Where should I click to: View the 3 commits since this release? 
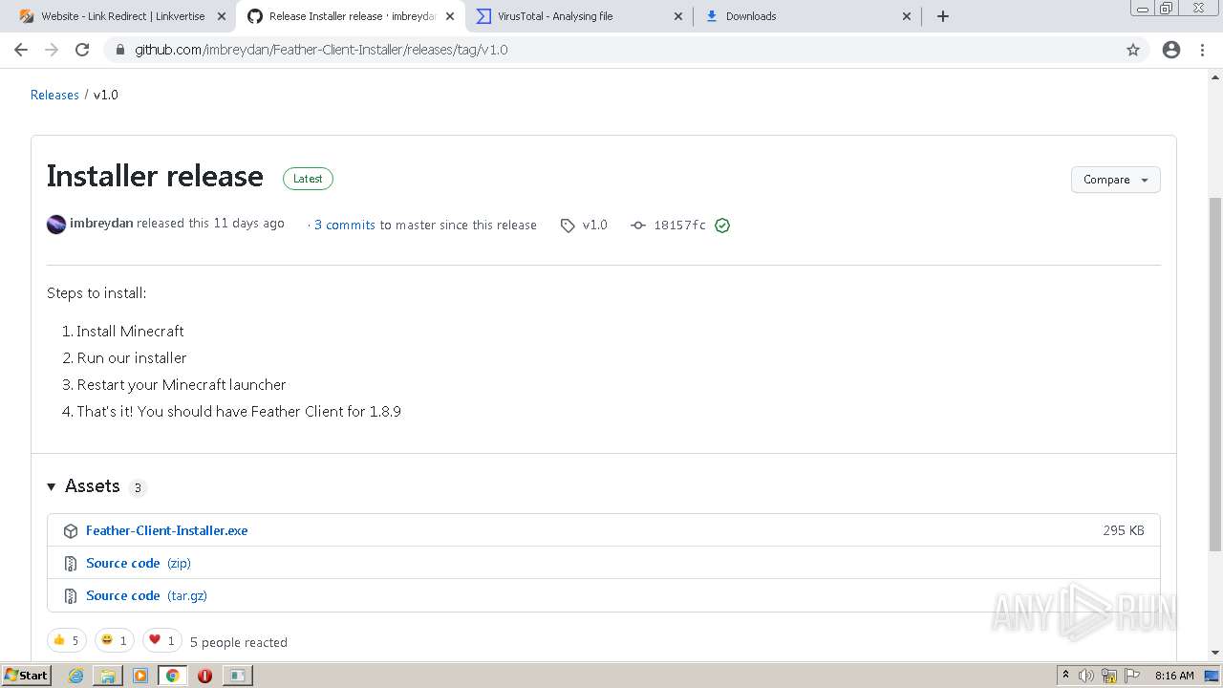click(345, 226)
